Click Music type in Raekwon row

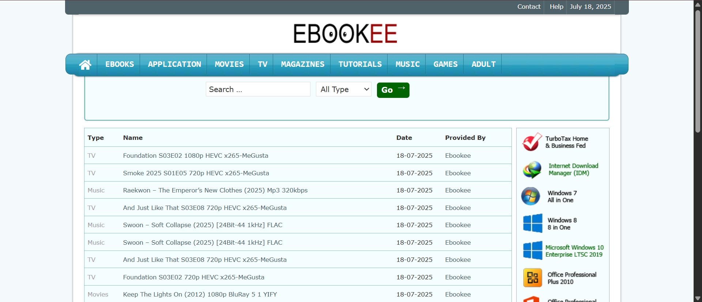point(96,190)
